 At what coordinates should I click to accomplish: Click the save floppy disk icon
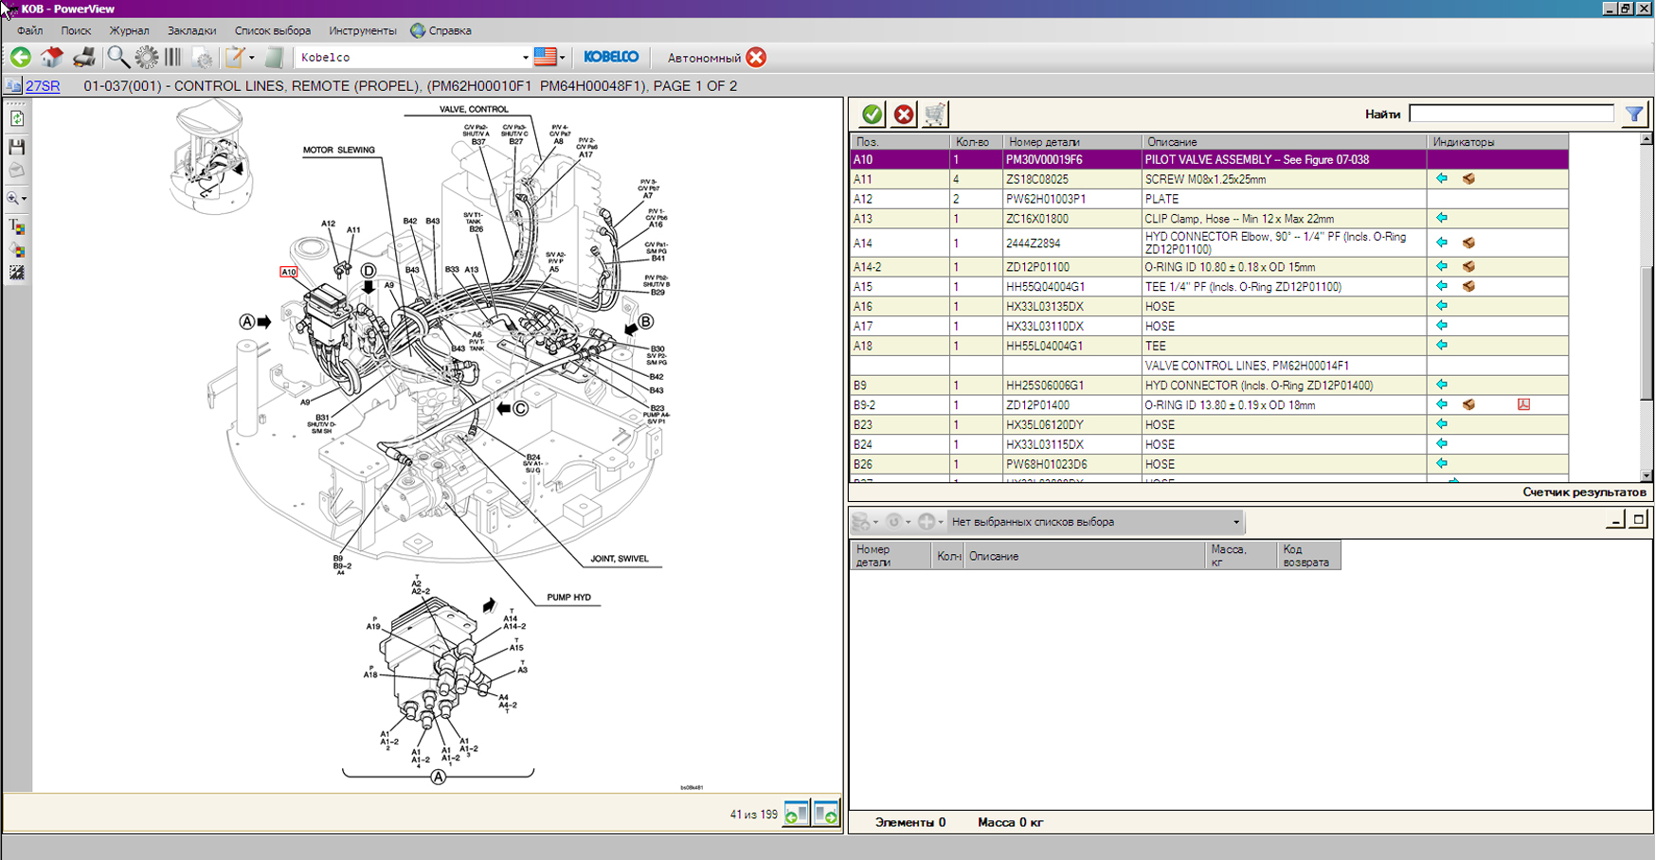pyautogui.click(x=17, y=147)
